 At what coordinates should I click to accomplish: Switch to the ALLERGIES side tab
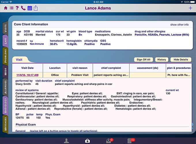(x=5, y=87)
